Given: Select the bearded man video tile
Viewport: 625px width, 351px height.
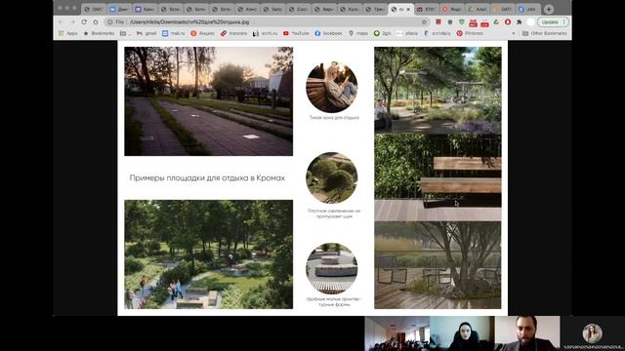Looking at the screenshot, I should [527, 333].
